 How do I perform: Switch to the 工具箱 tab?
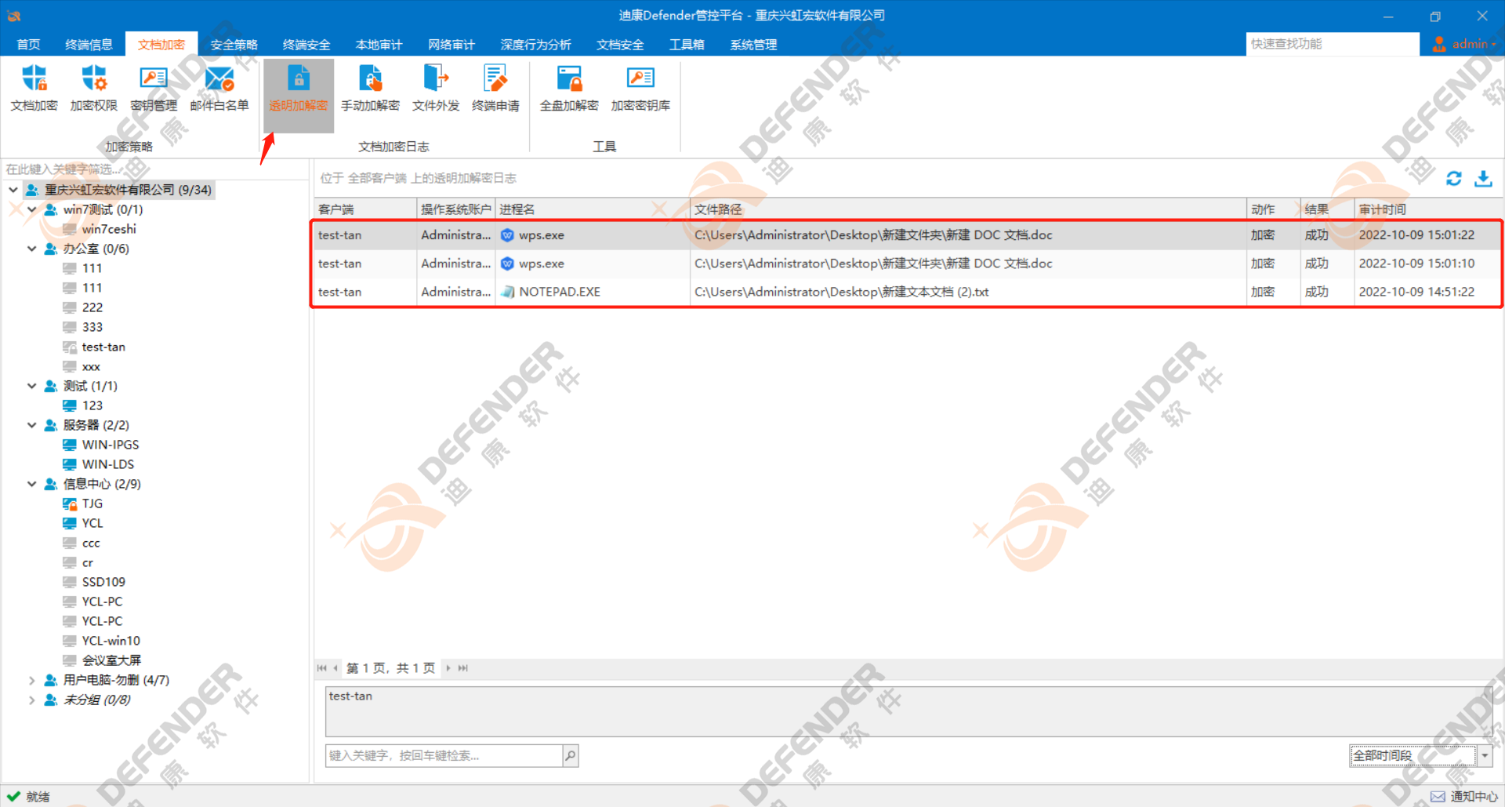pos(687,45)
